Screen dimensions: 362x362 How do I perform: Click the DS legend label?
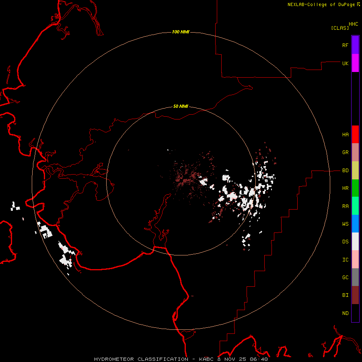345,242
